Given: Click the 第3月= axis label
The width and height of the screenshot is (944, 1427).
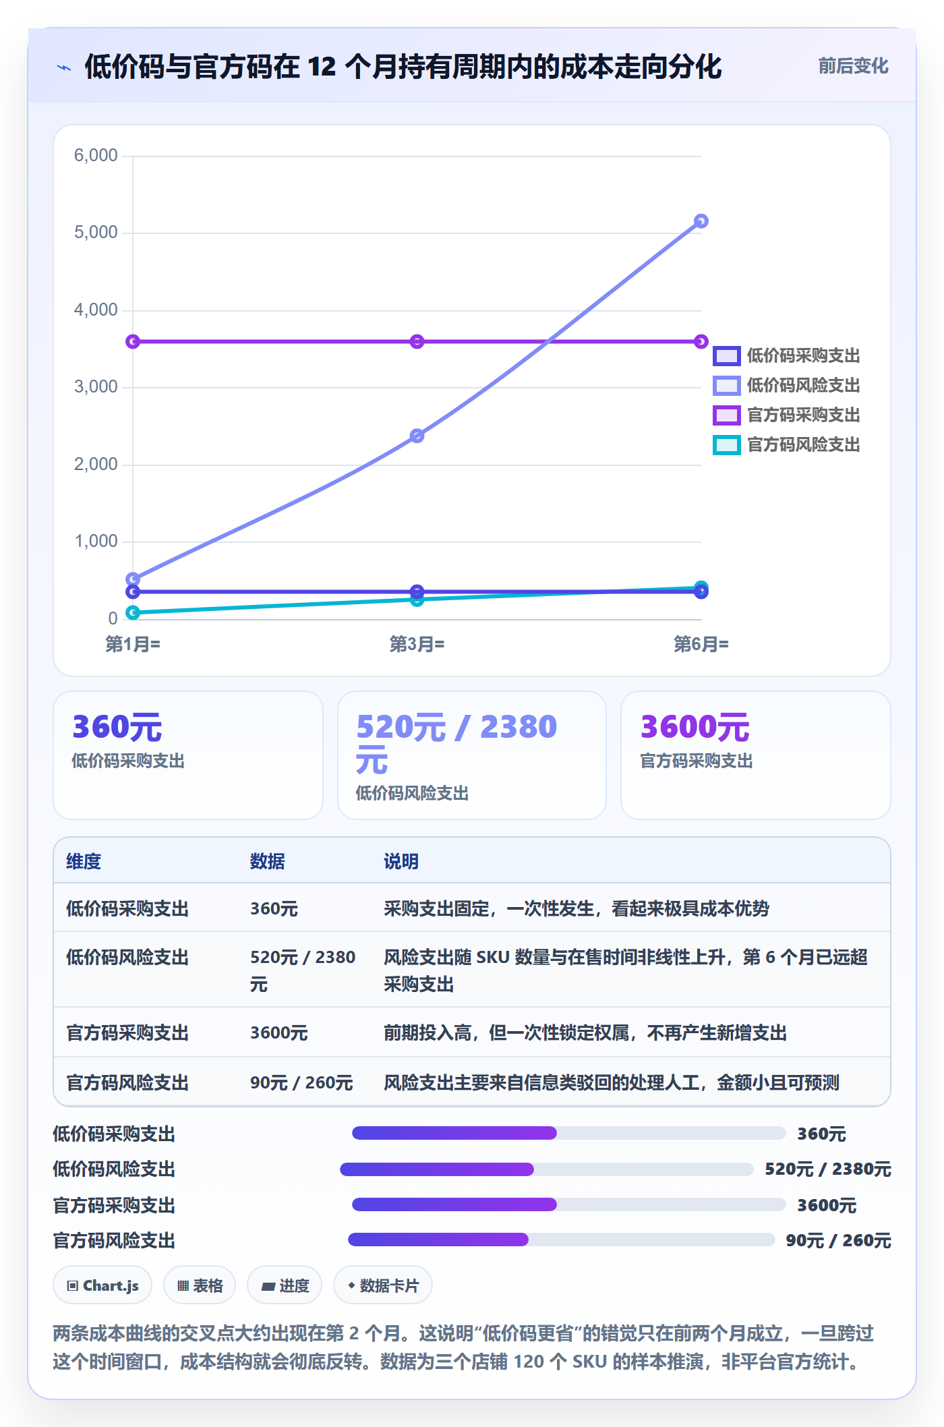Looking at the screenshot, I should click(417, 644).
